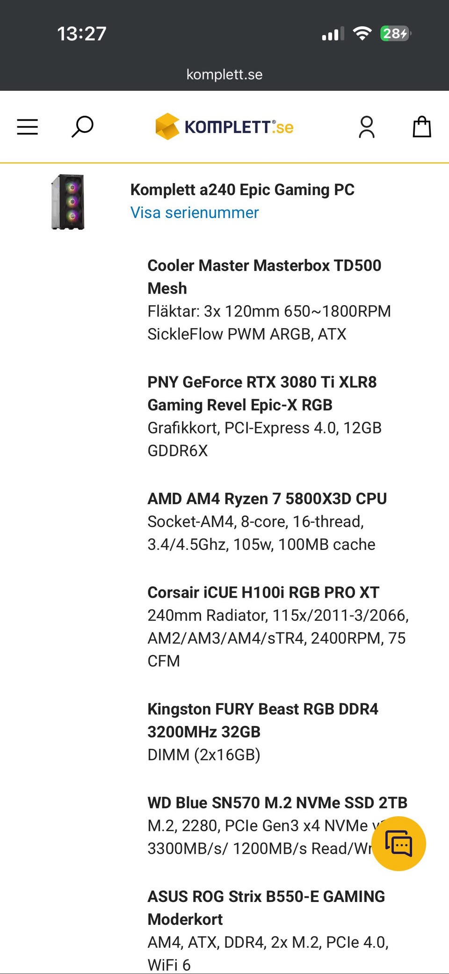This screenshot has height=974, width=449.
Task: Select PNY GeForce RTX 3080 Ti item
Action: coord(262,393)
